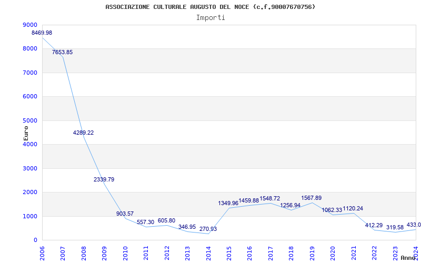Select data value 605.80
421x263 pixels.
(x=166, y=220)
